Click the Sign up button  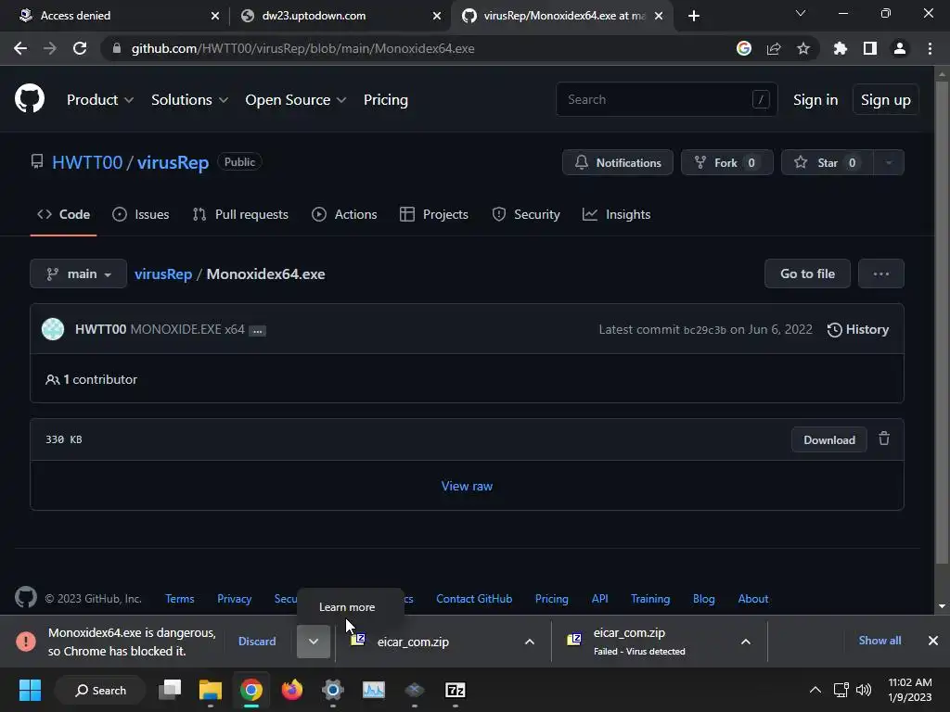886,100
